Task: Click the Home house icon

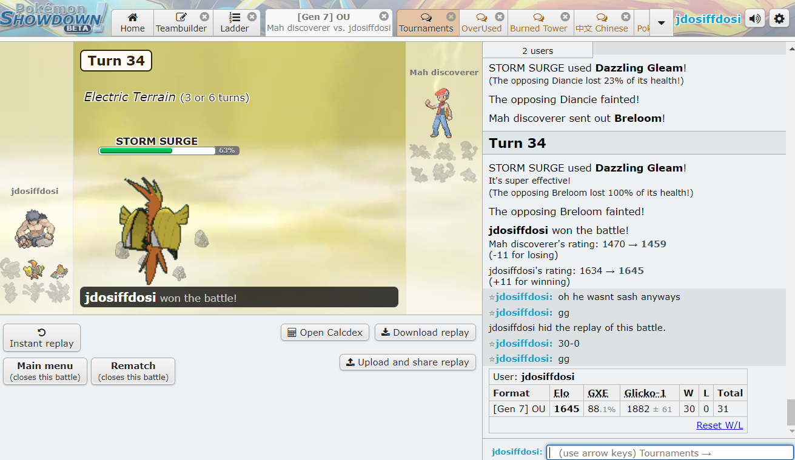Action: pyautogui.click(x=132, y=17)
